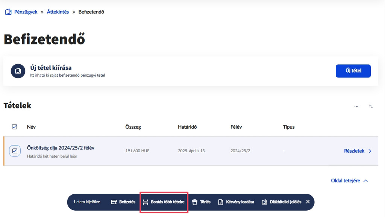Click Befizetés in the action bar
385x217 pixels.
(123, 202)
